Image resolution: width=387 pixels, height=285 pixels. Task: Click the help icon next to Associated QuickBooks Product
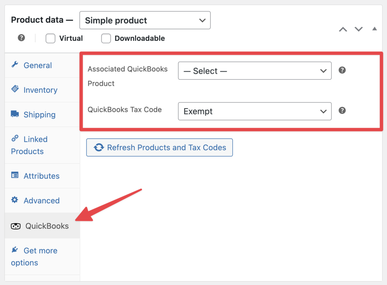(x=342, y=70)
